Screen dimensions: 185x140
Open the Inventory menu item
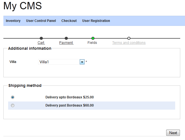tap(13, 21)
